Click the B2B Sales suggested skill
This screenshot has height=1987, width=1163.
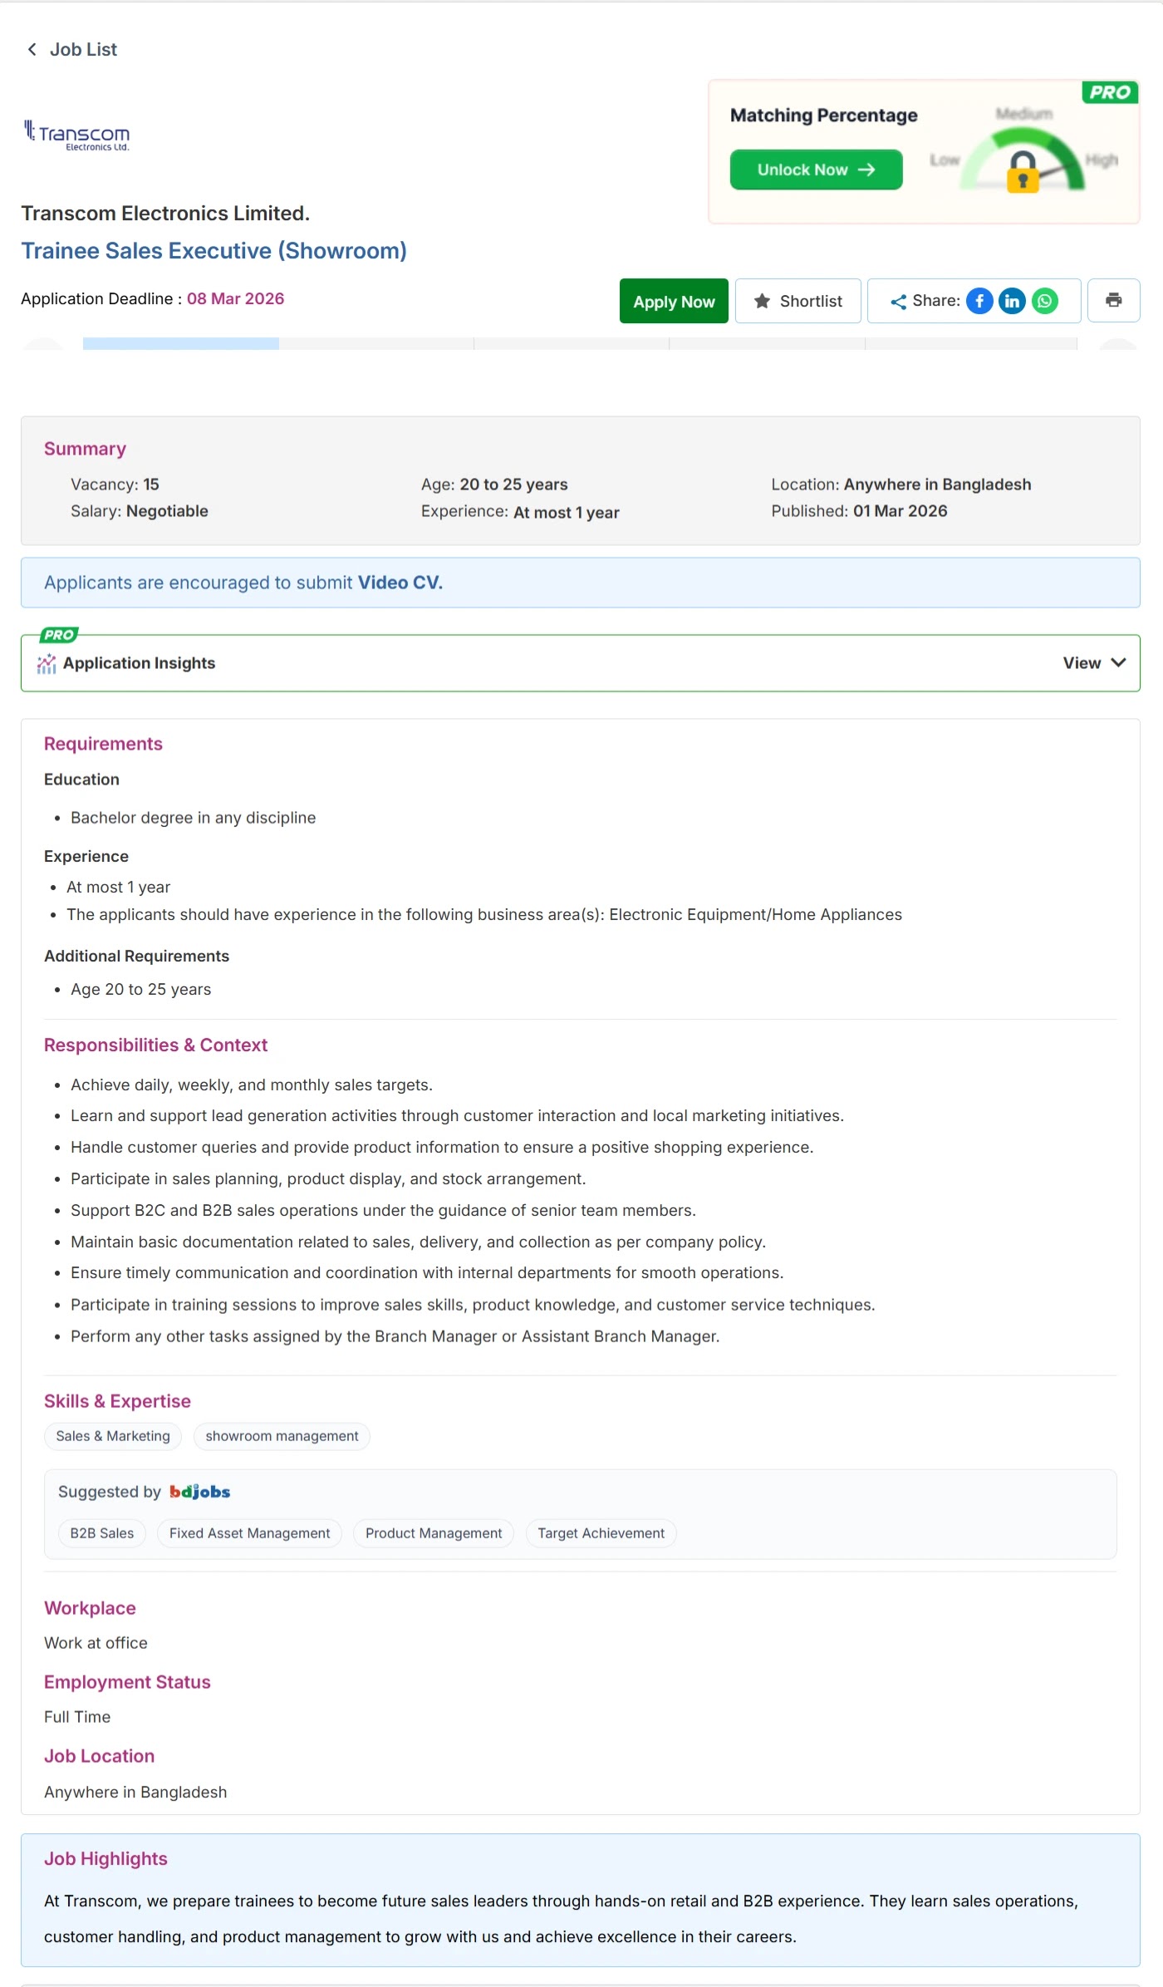click(102, 1533)
